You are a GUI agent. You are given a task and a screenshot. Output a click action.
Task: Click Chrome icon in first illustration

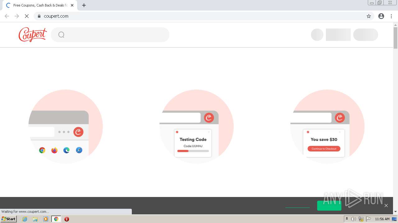pyautogui.click(x=42, y=150)
